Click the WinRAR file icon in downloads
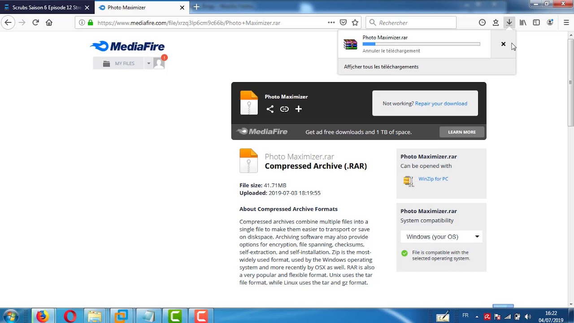This screenshot has width=574, height=323. [x=350, y=44]
